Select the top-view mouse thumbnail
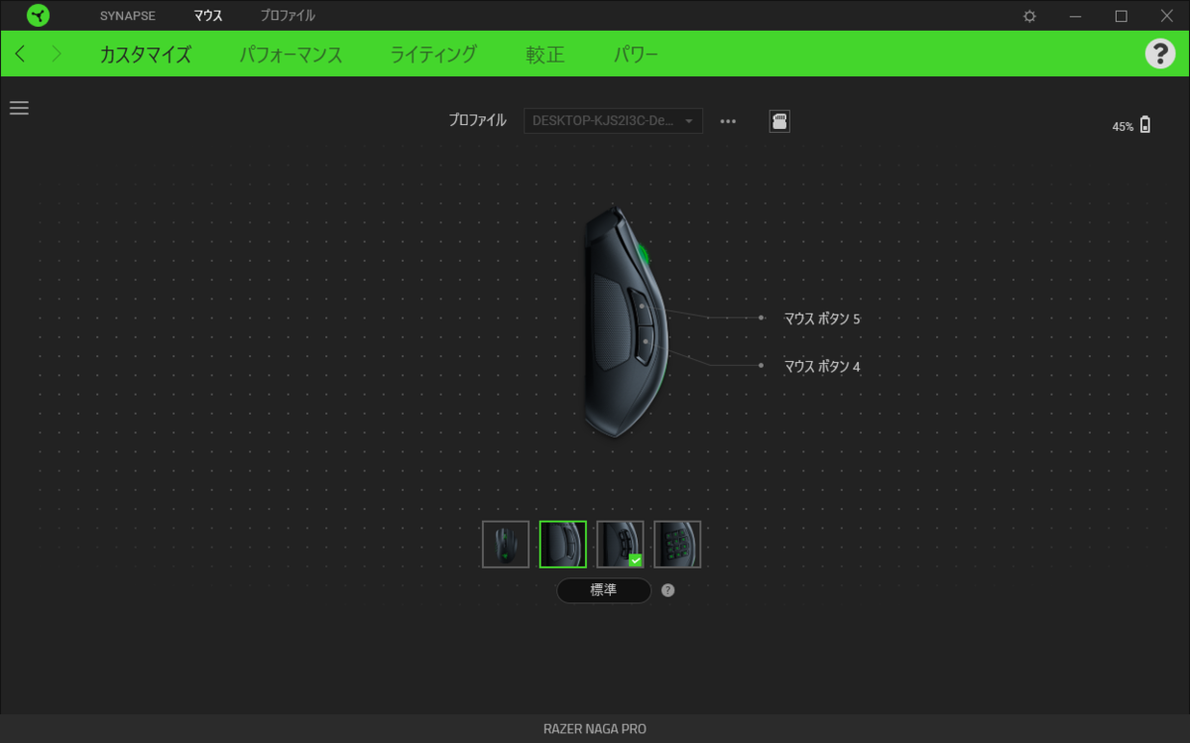The height and width of the screenshot is (743, 1190). point(506,545)
